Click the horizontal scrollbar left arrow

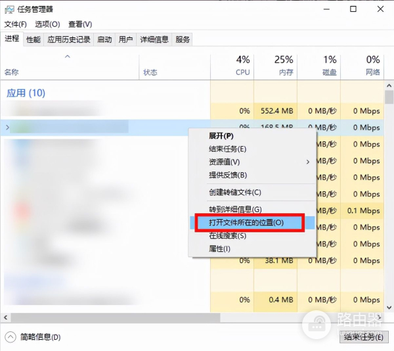pos(5,317)
